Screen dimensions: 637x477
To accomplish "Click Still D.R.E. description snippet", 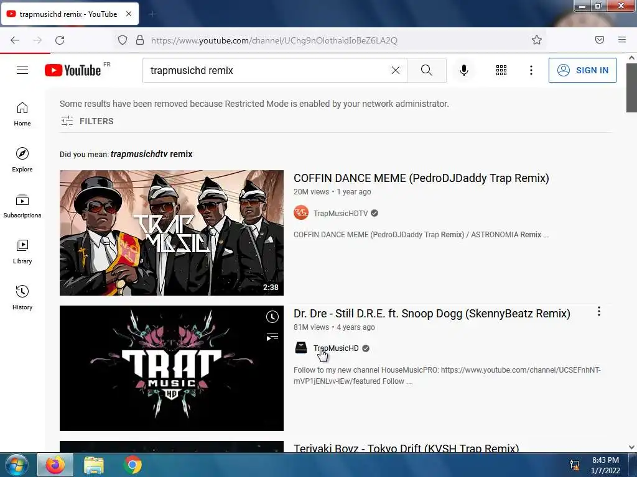I will tap(447, 376).
